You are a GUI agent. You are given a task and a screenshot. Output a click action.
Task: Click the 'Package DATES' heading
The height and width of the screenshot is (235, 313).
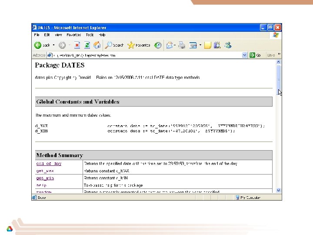[60, 65]
